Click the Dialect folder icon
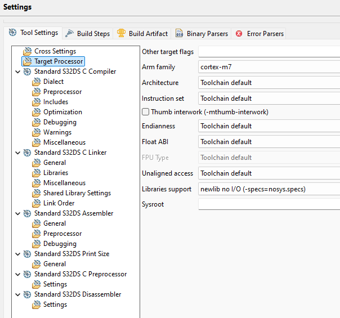The height and width of the screenshot is (318, 340). pos(36,82)
